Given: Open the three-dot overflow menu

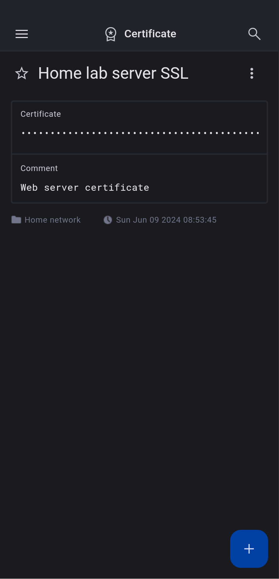Looking at the screenshot, I should tap(252, 73).
